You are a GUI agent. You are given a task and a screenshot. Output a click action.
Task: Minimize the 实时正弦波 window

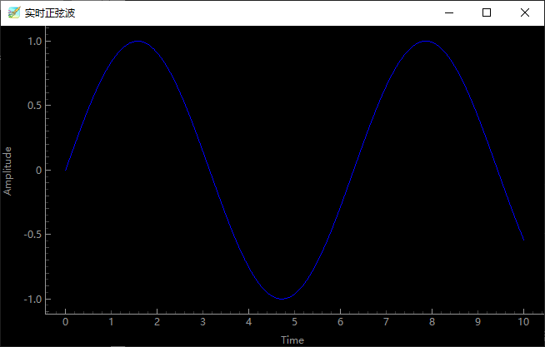point(449,12)
